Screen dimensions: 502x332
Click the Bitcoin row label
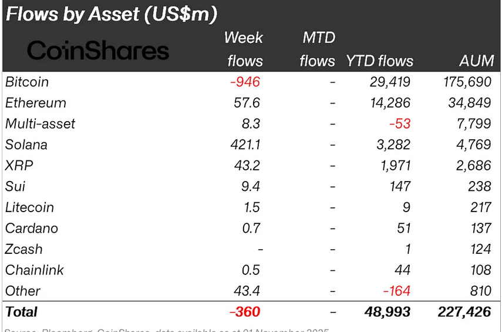27,82
